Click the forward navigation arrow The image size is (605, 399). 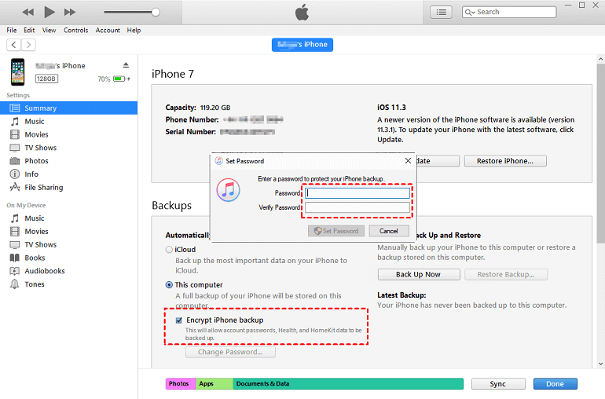click(29, 45)
